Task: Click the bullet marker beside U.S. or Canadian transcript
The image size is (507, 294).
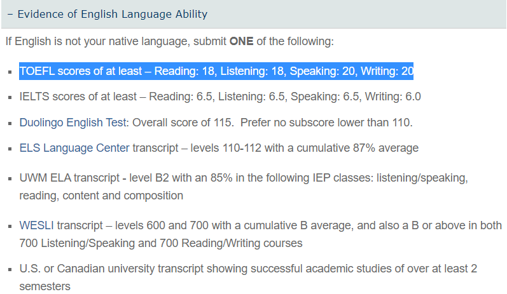Action: coord(10,269)
